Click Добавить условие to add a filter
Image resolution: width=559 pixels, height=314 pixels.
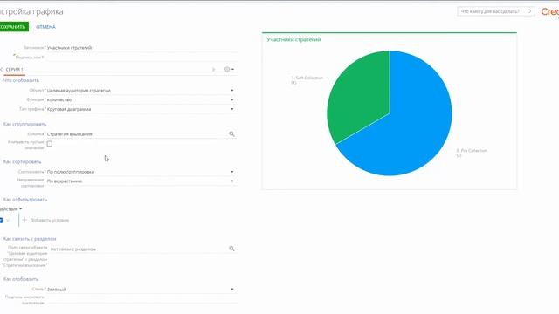click(x=50, y=221)
